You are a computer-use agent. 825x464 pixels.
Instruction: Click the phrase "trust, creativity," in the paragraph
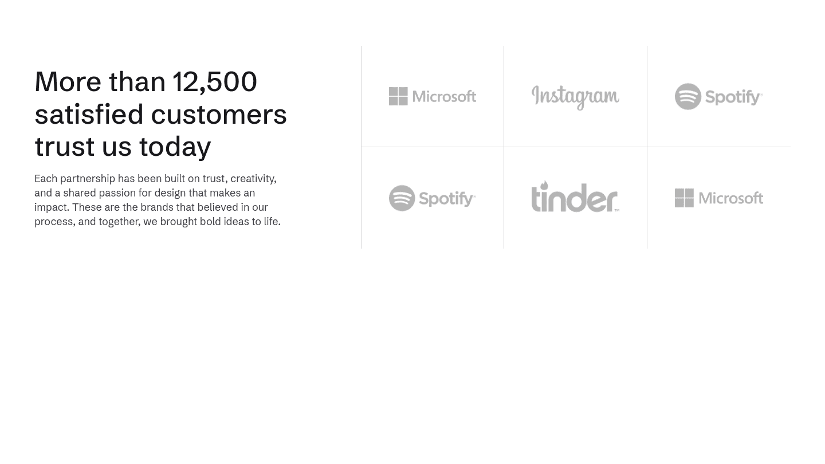click(239, 179)
